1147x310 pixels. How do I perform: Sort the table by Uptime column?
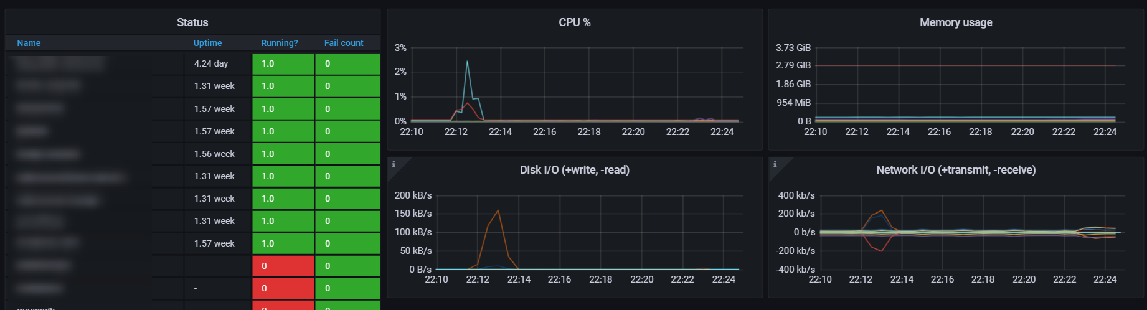click(207, 43)
